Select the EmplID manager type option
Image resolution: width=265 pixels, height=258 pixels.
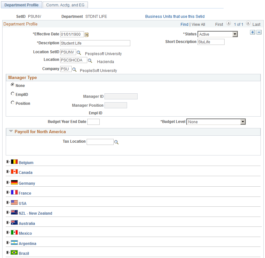click(x=12, y=93)
